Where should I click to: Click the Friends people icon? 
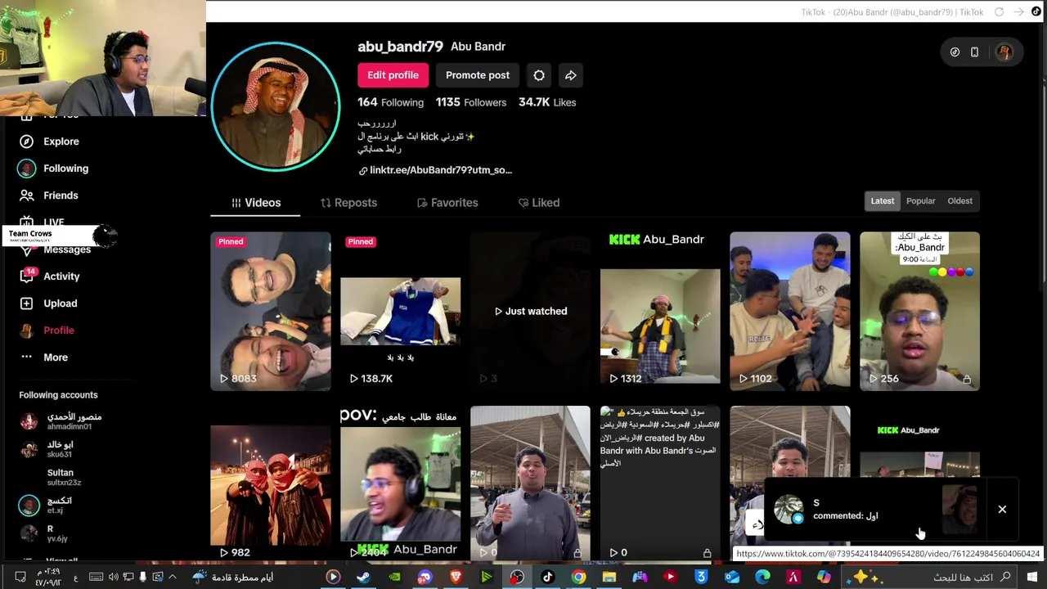pos(27,196)
